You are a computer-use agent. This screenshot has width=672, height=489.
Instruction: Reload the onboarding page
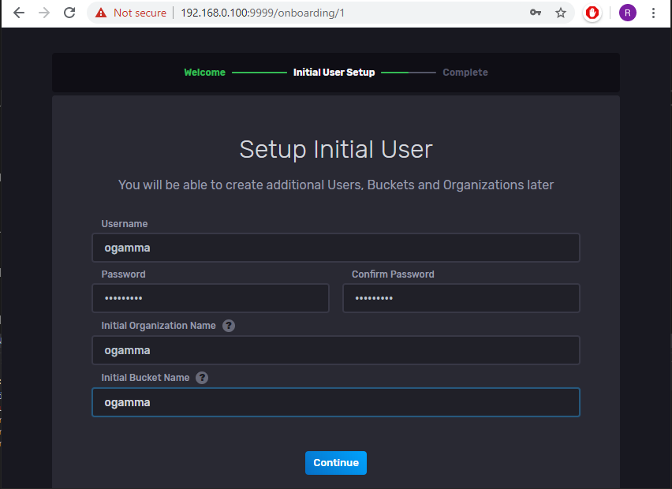[x=69, y=13]
